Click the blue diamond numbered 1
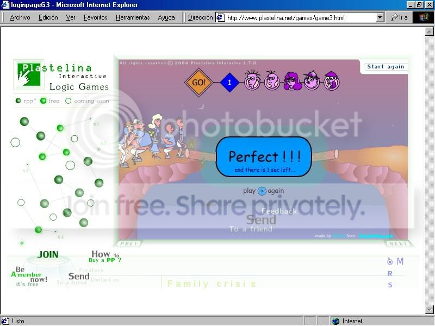Screen dimensions: 435x326 pos(229,83)
